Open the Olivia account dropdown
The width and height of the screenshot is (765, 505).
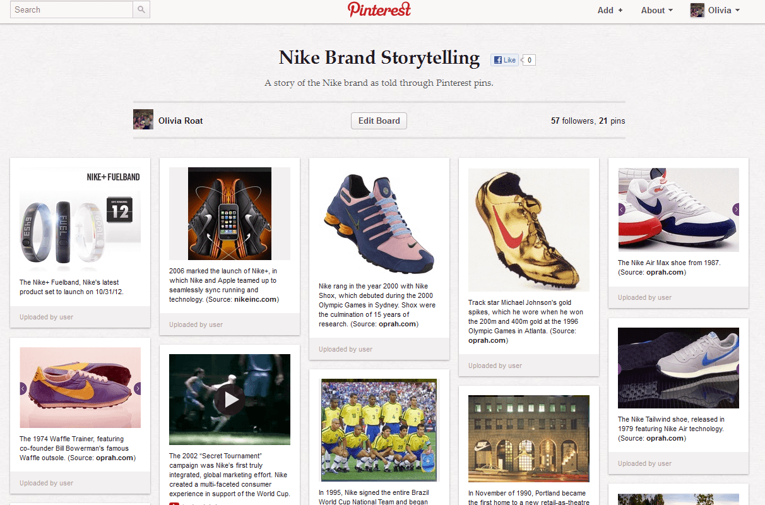point(723,10)
